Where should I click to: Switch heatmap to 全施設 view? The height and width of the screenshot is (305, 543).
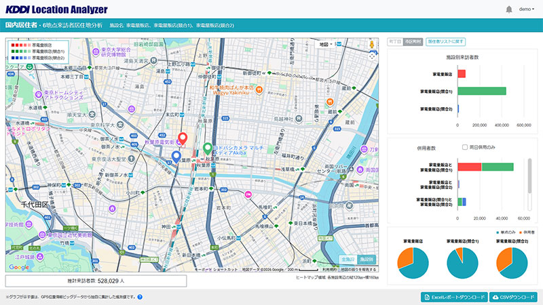coord(348,259)
